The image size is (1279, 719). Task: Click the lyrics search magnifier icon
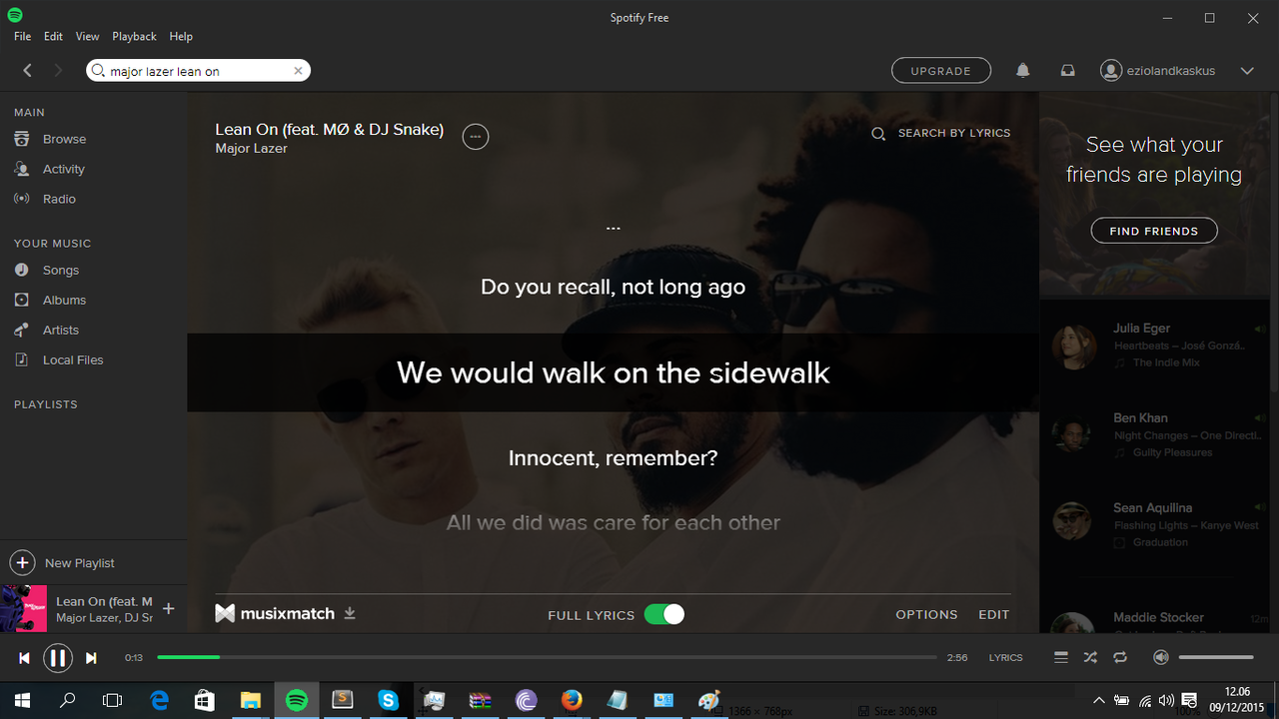[x=878, y=133]
